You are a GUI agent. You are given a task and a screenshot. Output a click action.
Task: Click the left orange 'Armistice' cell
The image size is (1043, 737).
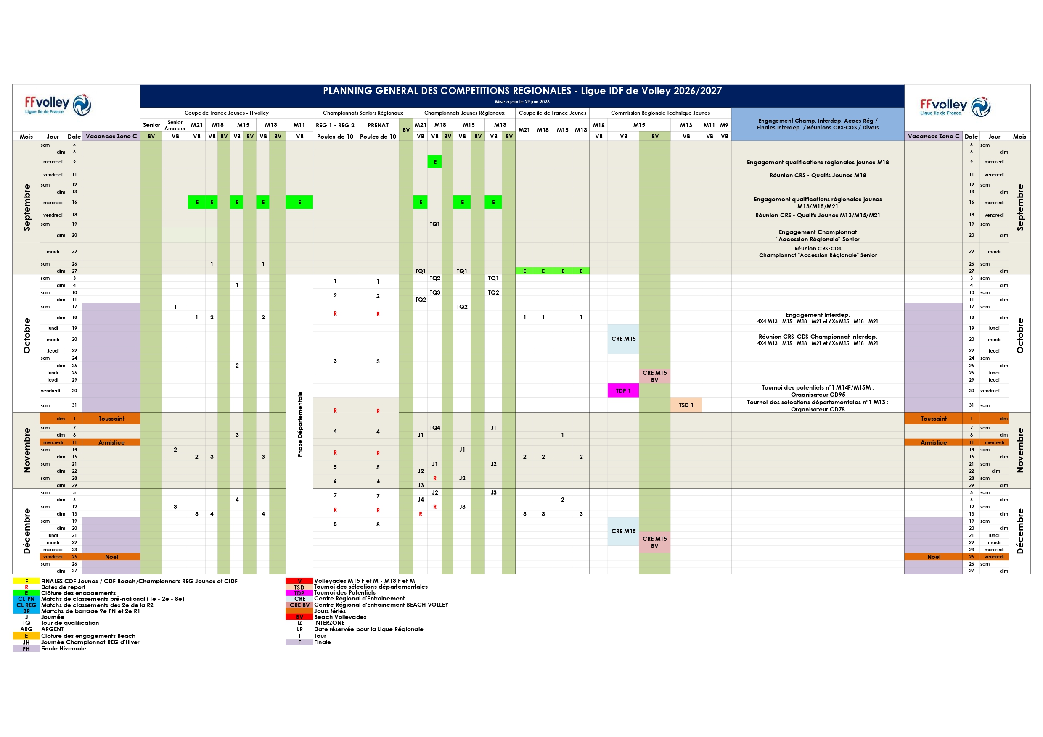point(111,442)
